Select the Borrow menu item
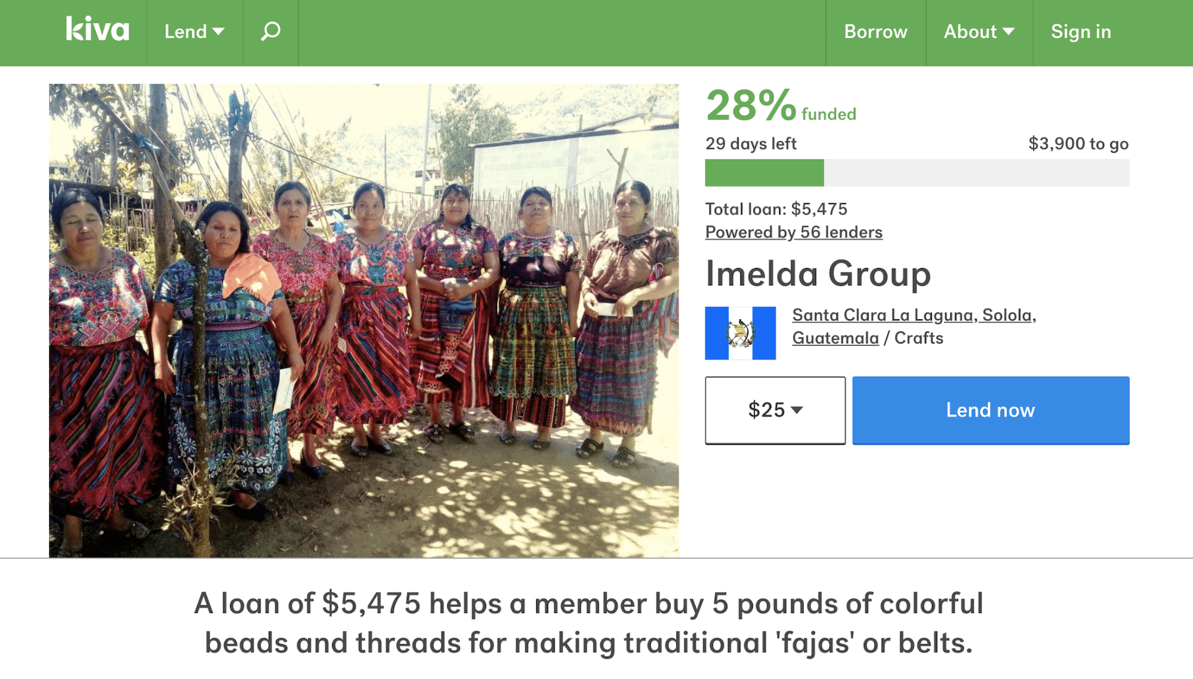 [875, 30]
